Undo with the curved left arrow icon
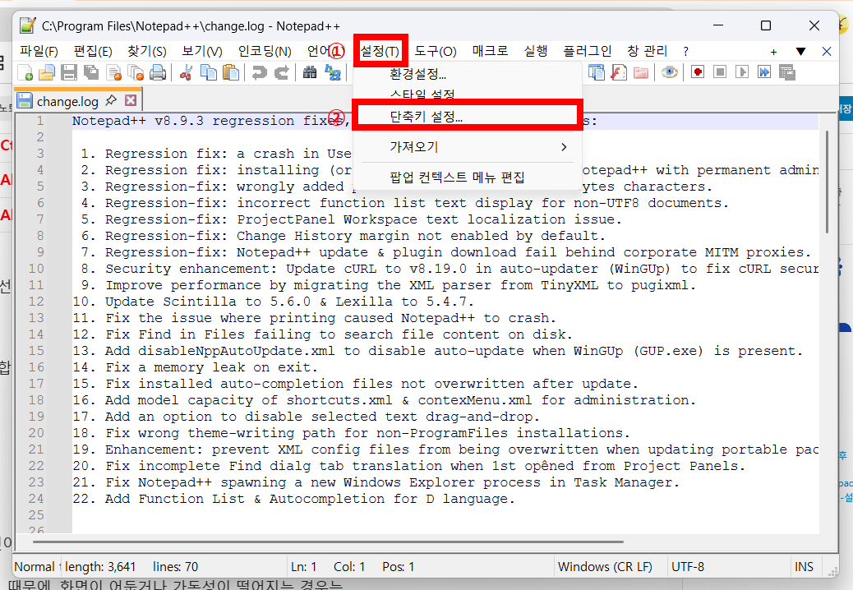Image resolution: width=853 pixels, height=590 pixels. (260, 72)
